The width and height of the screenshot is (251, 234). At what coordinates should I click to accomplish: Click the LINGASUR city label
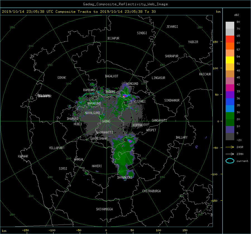[158, 78]
